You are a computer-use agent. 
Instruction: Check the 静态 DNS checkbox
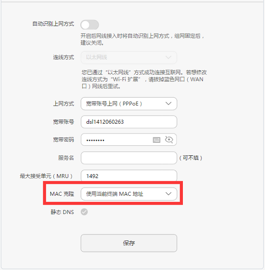[x=84, y=212]
